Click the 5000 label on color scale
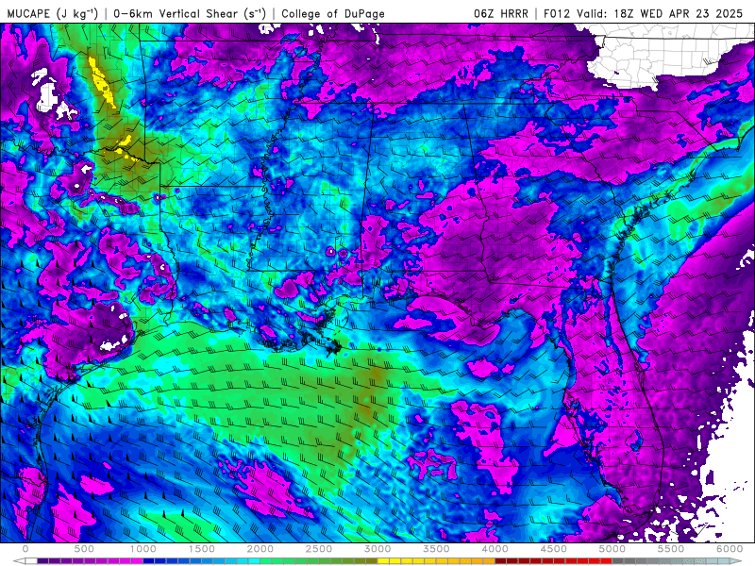The height and width of the screenshot is (566, 755). pyautogui.click(x=612, y=549)
